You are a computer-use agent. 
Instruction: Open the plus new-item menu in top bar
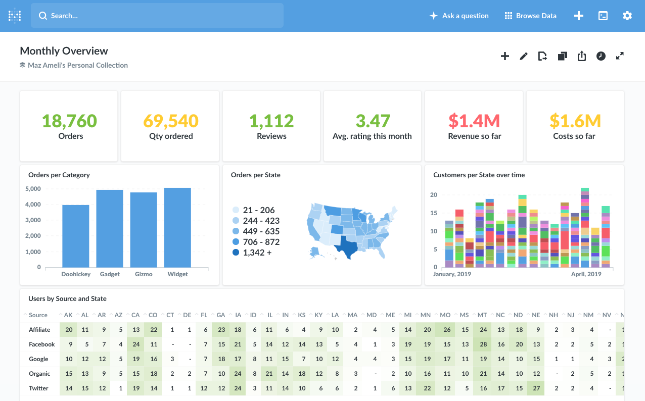point(579,16)
